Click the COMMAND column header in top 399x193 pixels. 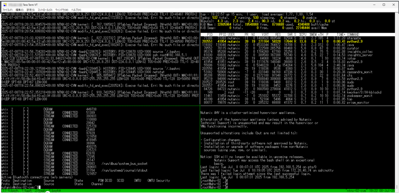click(353, 34)
